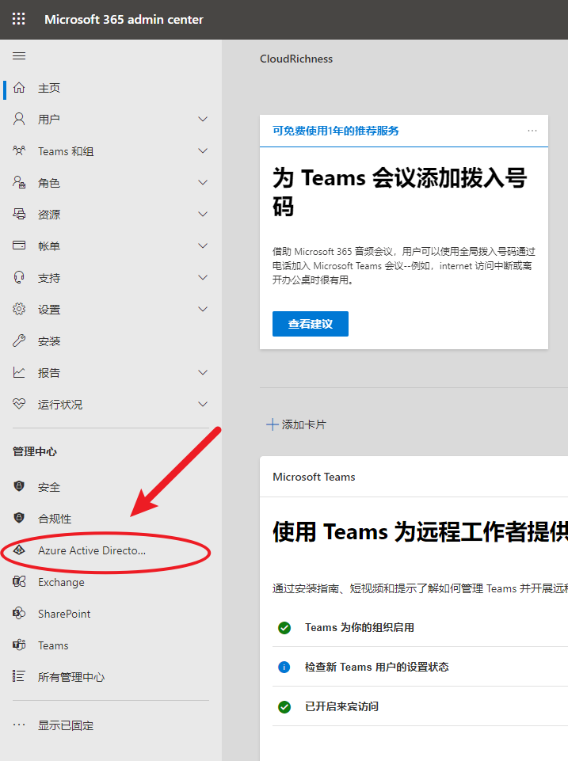Open 检查新 Teams 用户的设置状态 item
Image resolution: width=568 pixels, height=761 pixels.
376,667
